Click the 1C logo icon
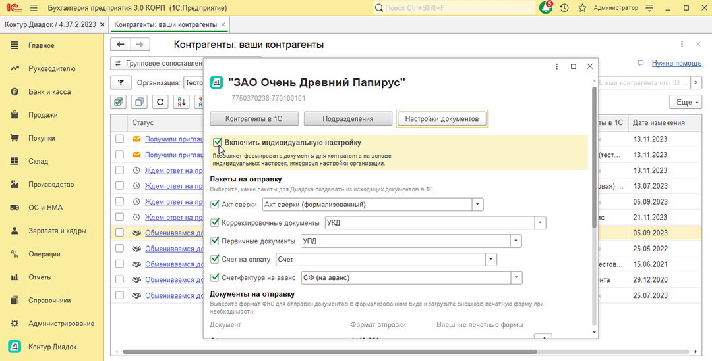Screen dimensions: 712x361 [x=13, y=8]
